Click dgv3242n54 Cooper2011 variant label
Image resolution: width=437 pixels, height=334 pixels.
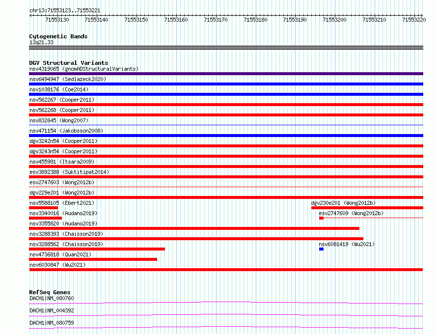pos(63,141)
